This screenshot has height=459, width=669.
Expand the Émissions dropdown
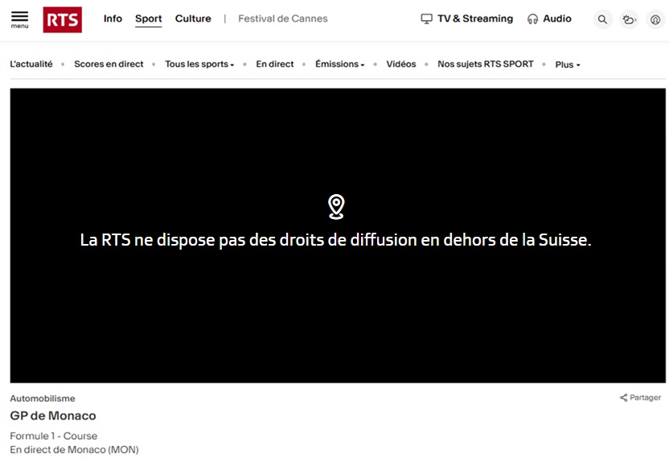(x=339, y=64)
